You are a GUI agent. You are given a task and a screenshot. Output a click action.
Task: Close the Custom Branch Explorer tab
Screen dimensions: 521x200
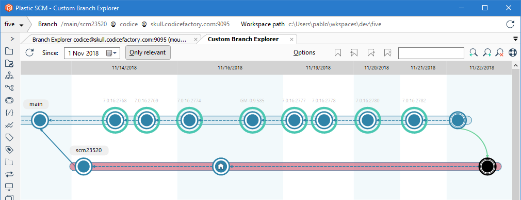291,40
